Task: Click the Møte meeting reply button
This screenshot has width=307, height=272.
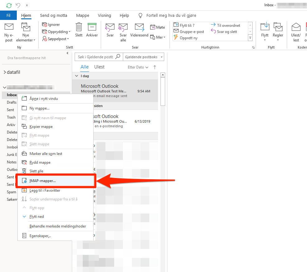Action: [x=158, y=27]
